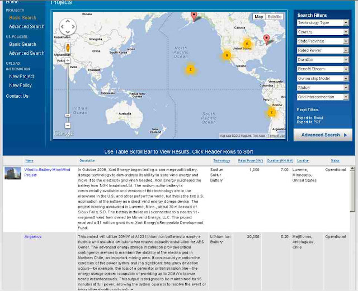This screenshot has width=358, height=291.
Task: Click yellow cluster marker over California coast
Action: [x=227, y=55]
